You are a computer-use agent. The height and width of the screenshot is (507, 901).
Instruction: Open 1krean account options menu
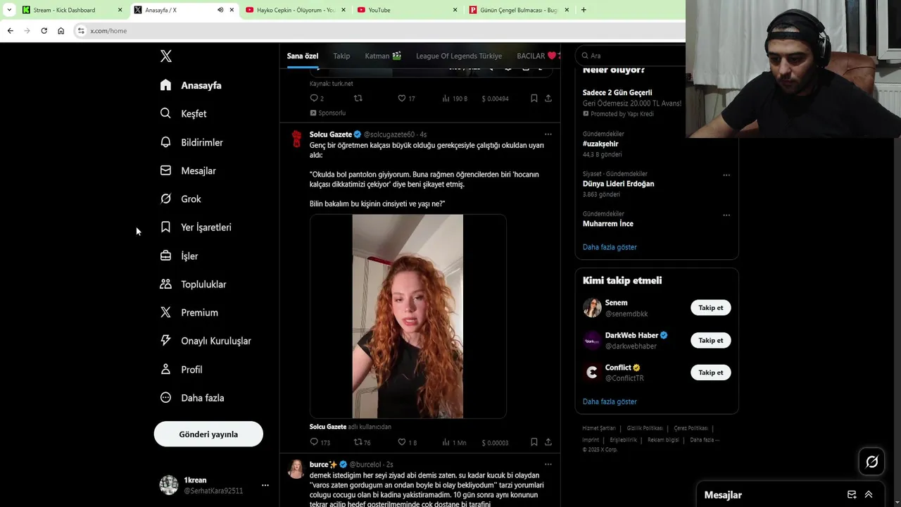(265, 485)
